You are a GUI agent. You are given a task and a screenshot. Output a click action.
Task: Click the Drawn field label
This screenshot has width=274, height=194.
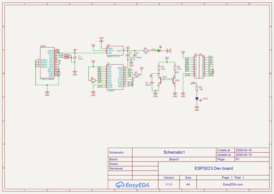pos(114,164)
